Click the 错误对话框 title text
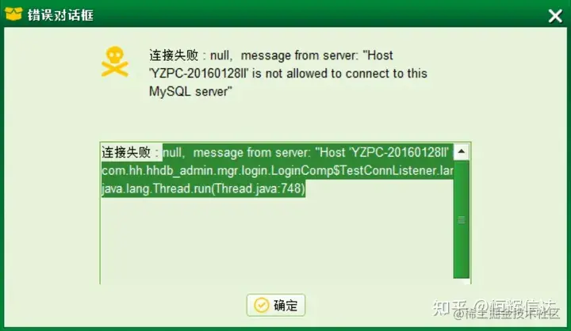The image size is (571, 331). coord(60,15)
